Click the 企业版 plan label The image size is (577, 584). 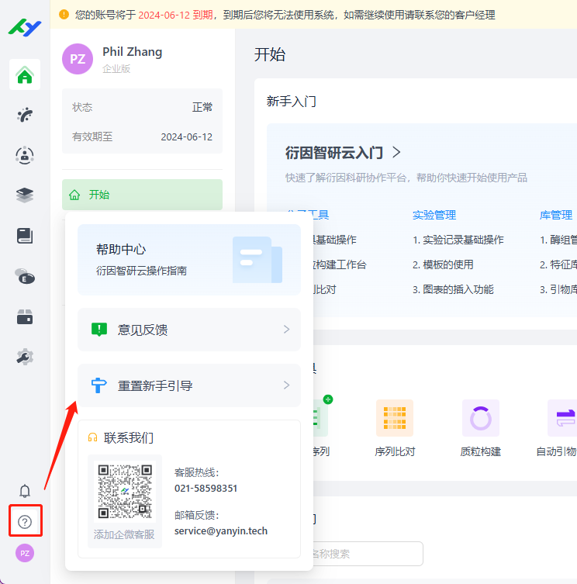[x=116, y=68]
